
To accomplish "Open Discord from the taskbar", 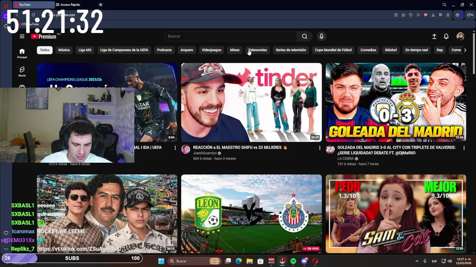I will click(x=304, y=261).
